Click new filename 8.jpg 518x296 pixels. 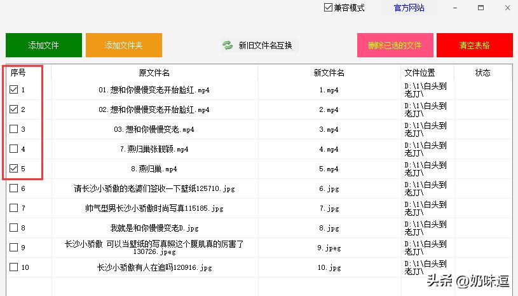[329, 228]
